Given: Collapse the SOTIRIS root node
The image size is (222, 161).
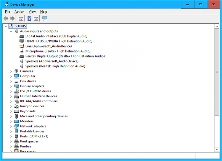Looking at the screenshot, I should pos(6,26).
